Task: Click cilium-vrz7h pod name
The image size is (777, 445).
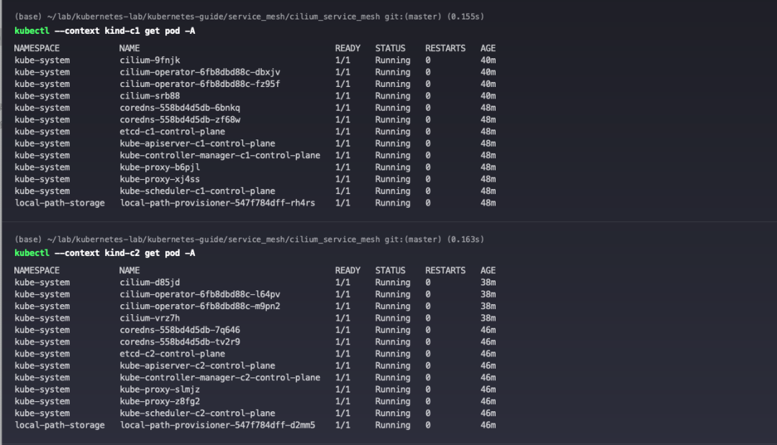Action: 150,318
